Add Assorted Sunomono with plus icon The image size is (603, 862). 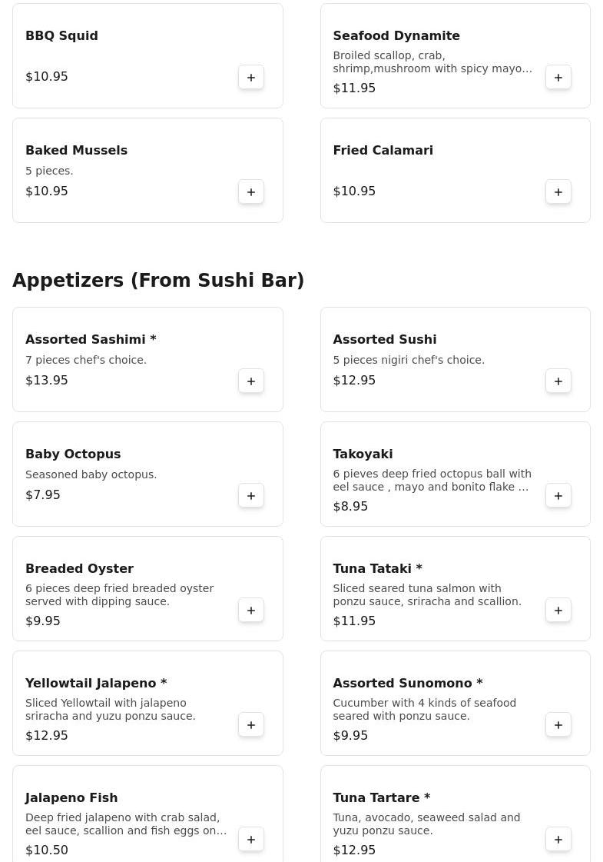[x=558, y=724]
